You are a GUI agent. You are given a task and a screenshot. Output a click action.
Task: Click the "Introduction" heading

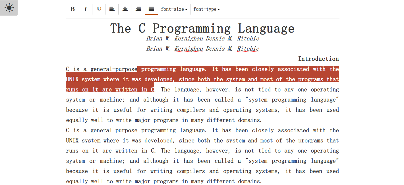click(318, 59)
